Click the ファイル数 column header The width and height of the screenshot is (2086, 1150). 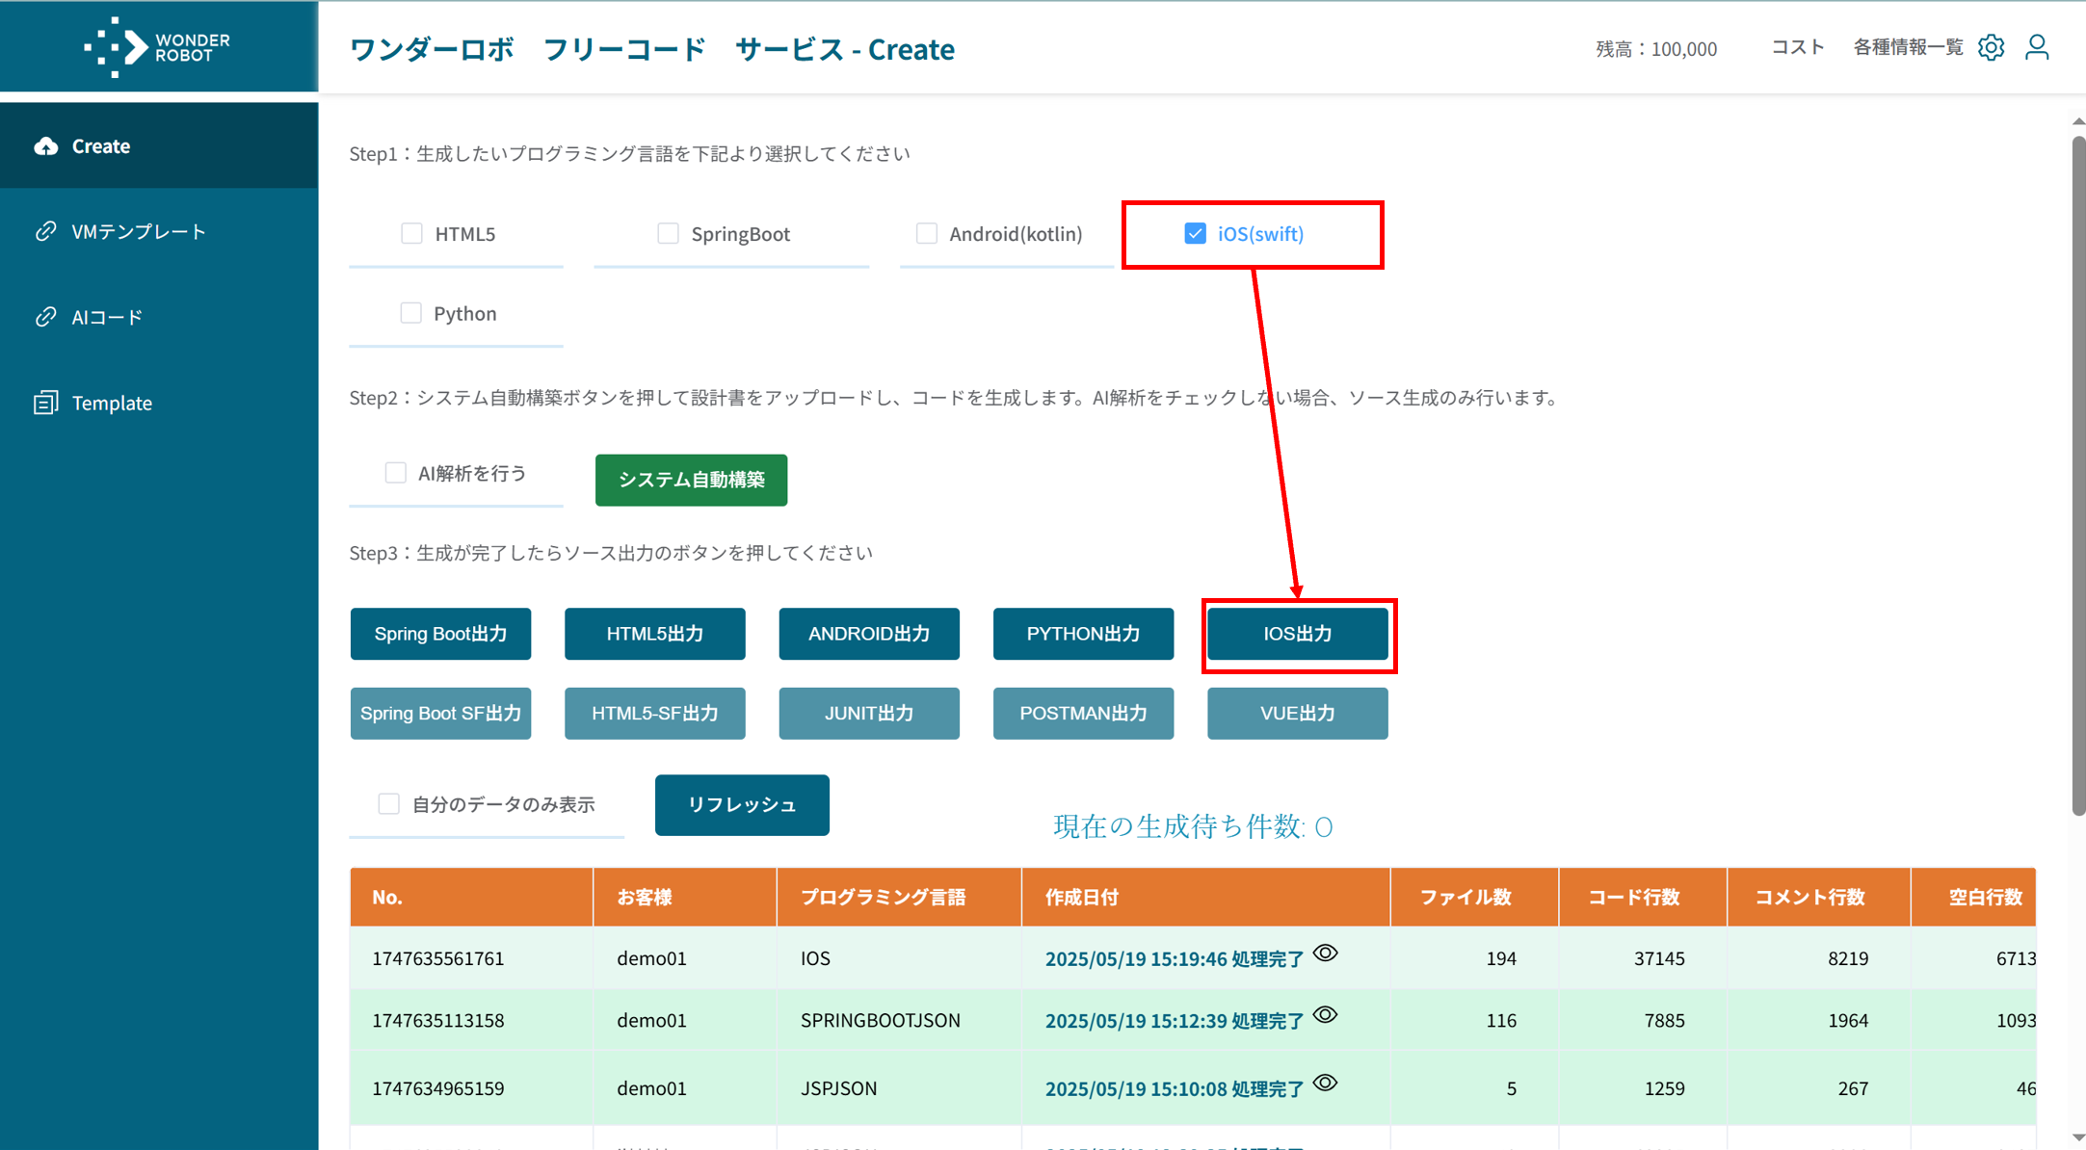coord(1474,898)
